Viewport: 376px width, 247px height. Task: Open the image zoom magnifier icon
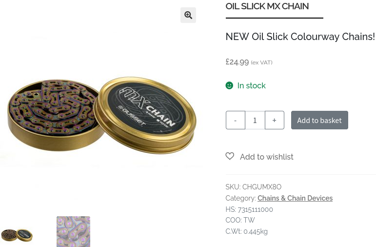pyautogui.click(x=188, y=15)
